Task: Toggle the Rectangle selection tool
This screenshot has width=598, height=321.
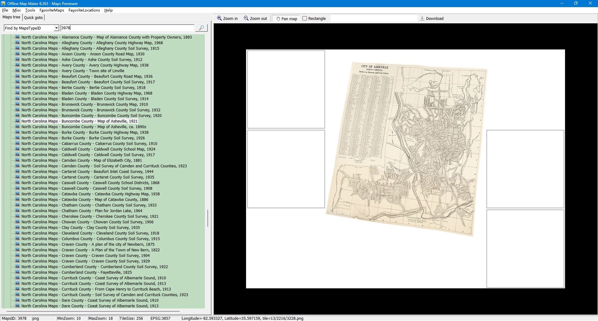Action: pos(314,18)
